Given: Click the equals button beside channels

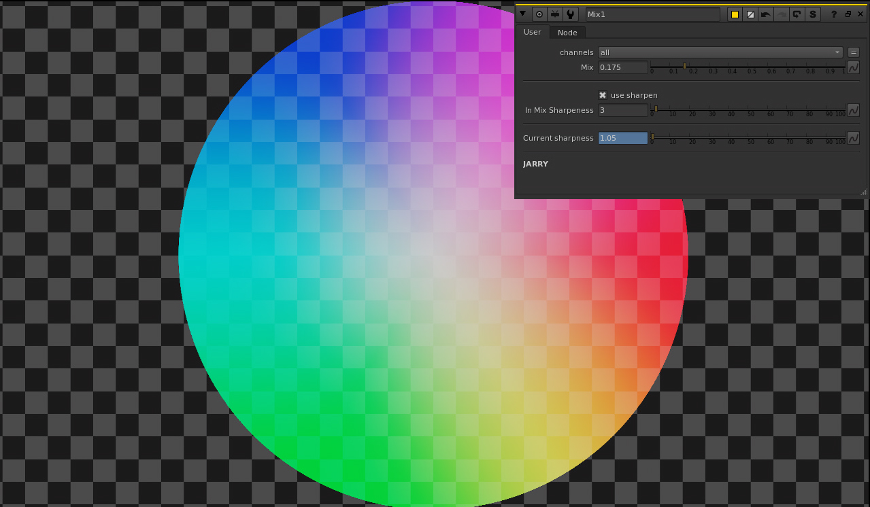Looking at the screenshot, I should tap(854, 52).
